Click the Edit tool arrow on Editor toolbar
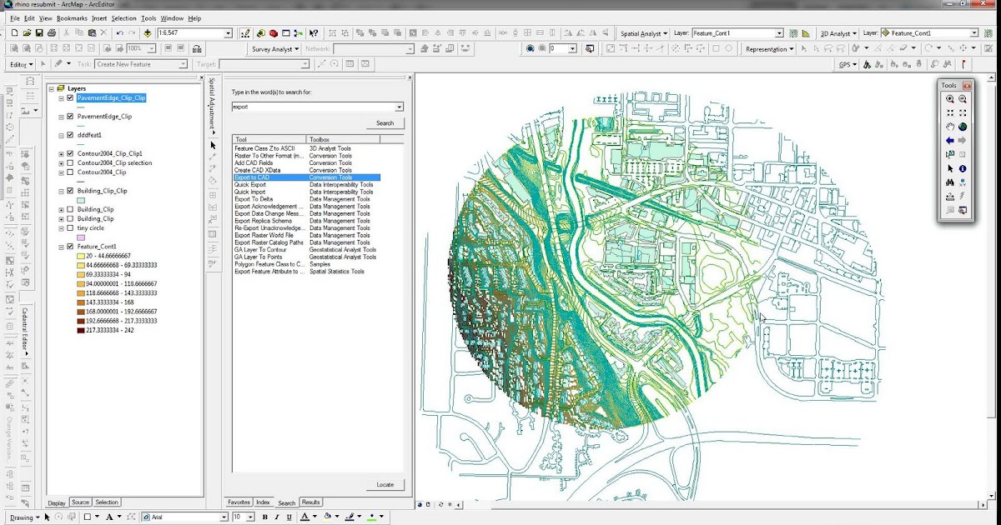The width and height of the screenshot is (1001, 525). click(x=43, y=64)
